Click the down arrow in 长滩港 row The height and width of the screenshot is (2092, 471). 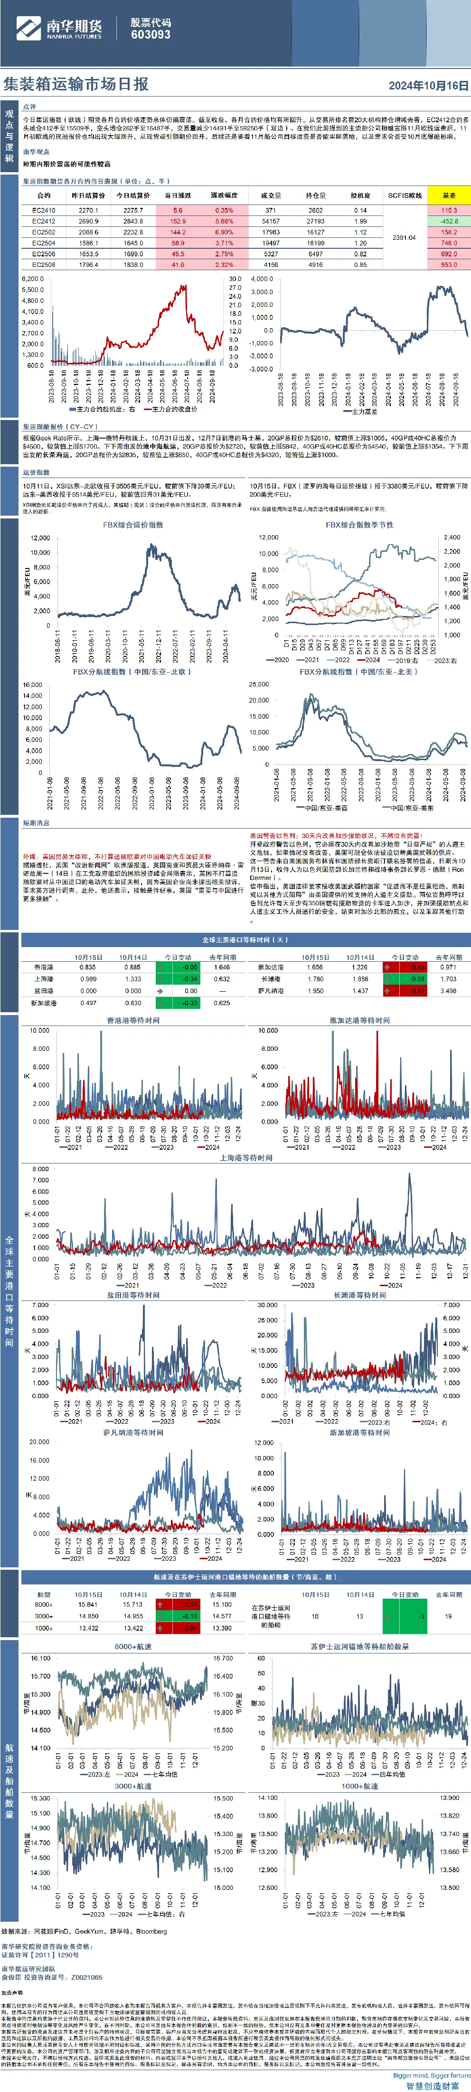tap(386, 979)
